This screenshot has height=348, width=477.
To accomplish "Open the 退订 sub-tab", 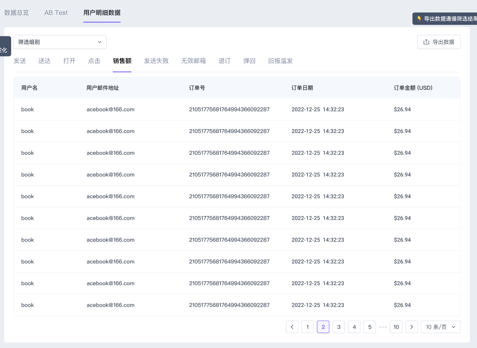I will tap(224, 61).
